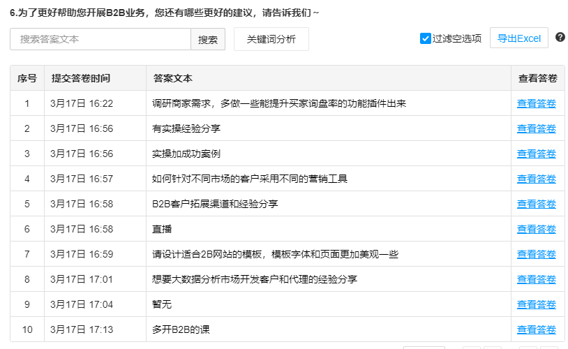Click the question 6 title text
The image size is (568, 349).
tap(165, 13)
